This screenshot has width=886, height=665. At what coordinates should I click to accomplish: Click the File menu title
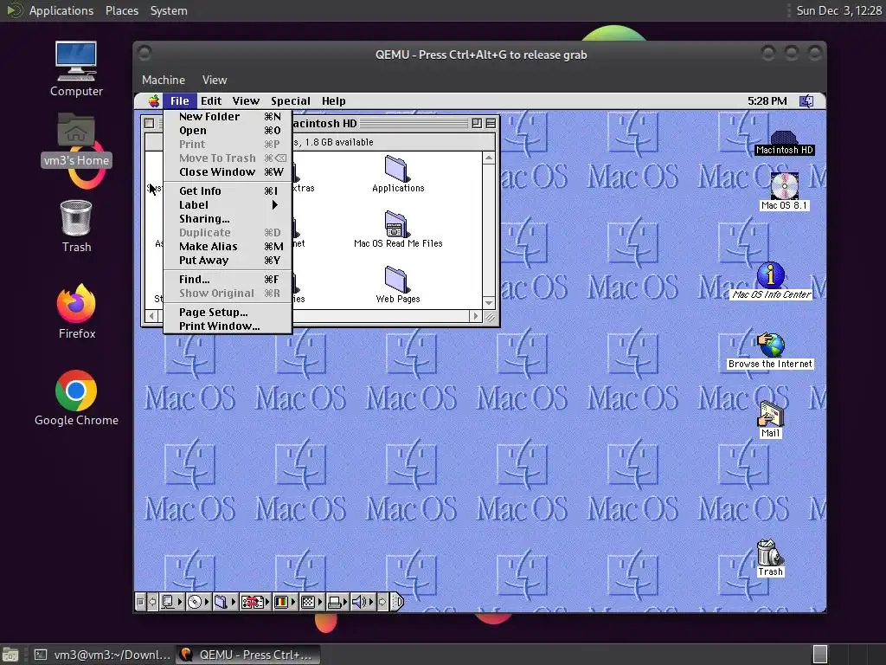tap(180, 100)
